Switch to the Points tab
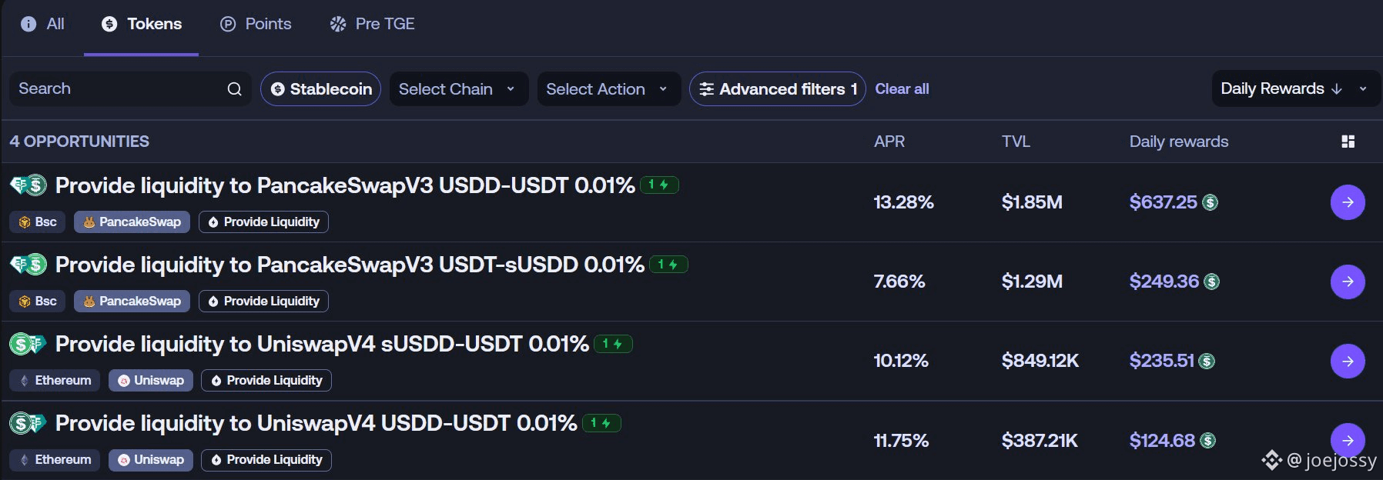 pyautogui.click(x=256, y=24)
